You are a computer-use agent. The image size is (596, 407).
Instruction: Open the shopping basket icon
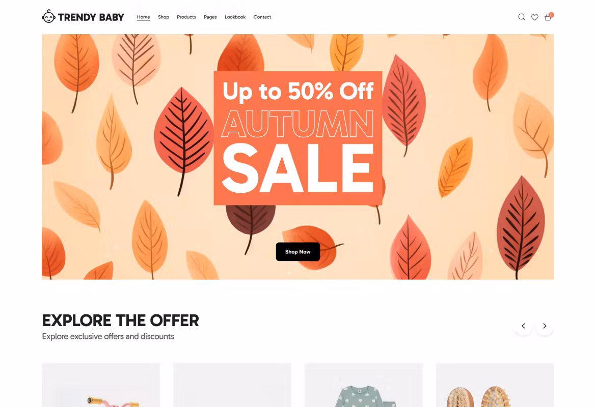tap(548, 17)
